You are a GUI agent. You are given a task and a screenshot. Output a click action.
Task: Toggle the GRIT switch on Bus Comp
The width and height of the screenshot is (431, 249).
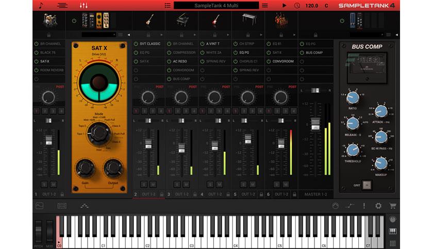(367, 185)
